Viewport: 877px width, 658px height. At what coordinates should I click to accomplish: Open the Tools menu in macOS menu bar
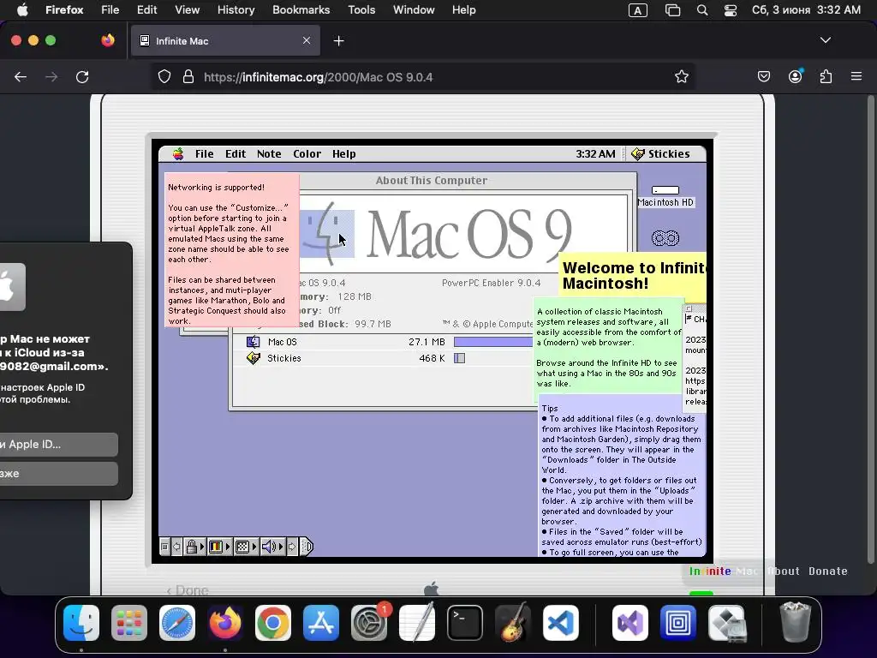click(x=361, y=10)
